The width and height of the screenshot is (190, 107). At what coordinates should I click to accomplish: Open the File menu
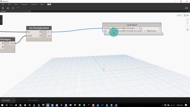pyautogui.click(x=3, y=4)
